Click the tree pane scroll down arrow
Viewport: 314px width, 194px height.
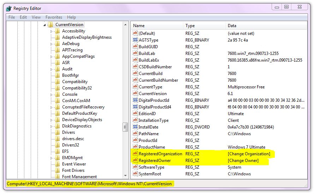(x=125, y=176)
